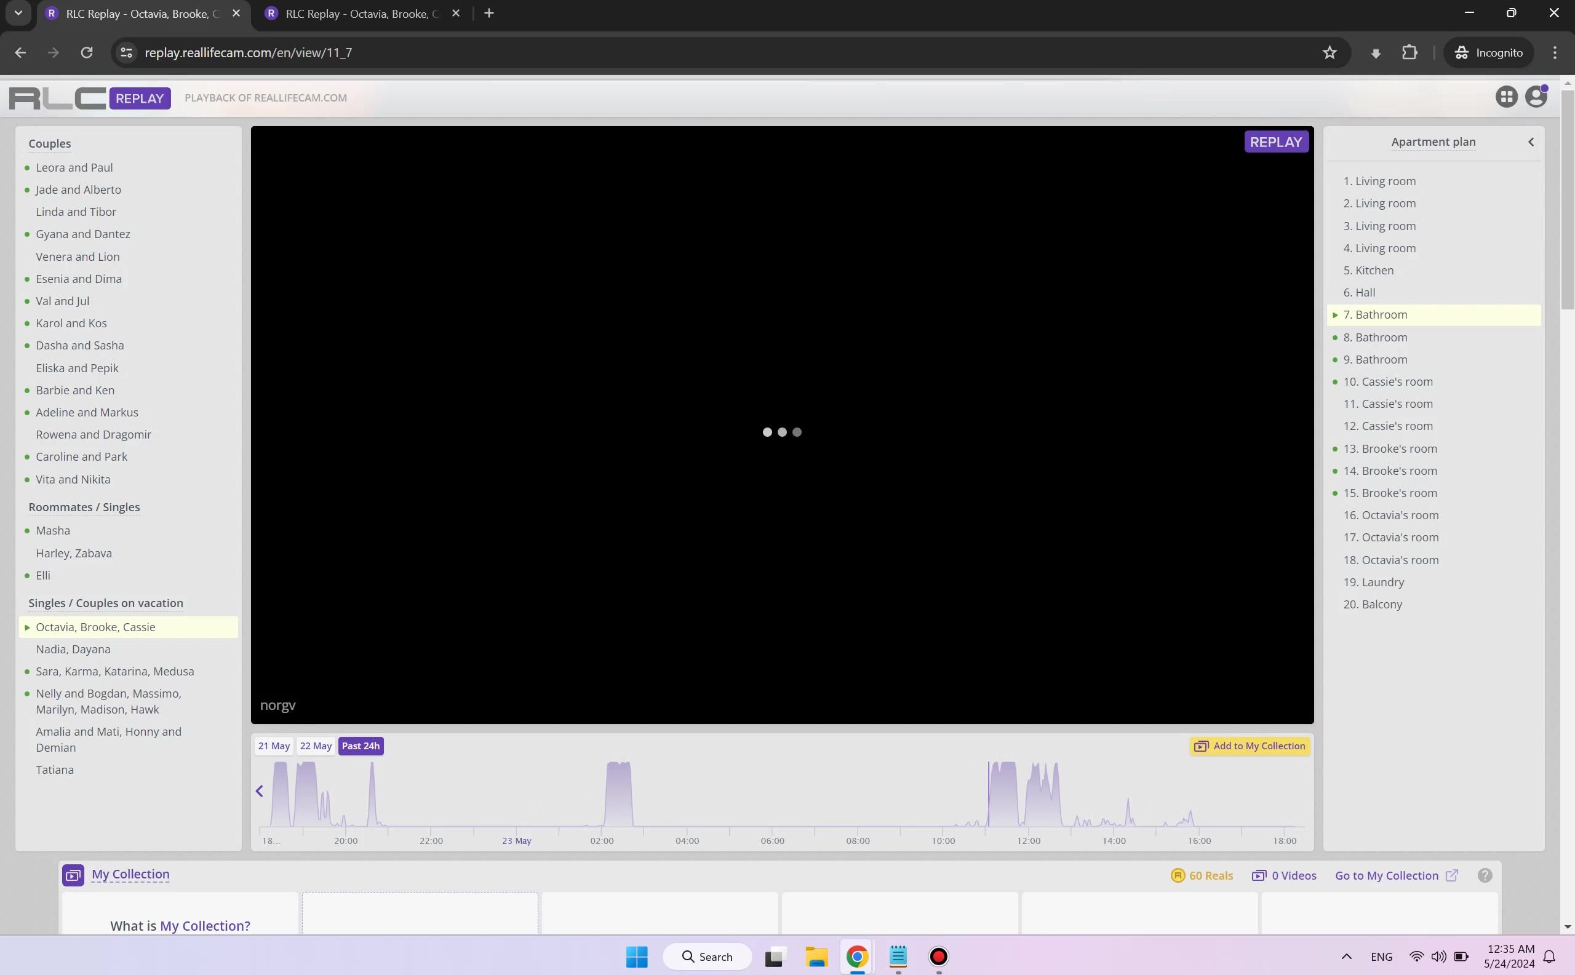1575x975 pixels.
Task: Select the Past 24h tab
Action: tap(361, 746)
